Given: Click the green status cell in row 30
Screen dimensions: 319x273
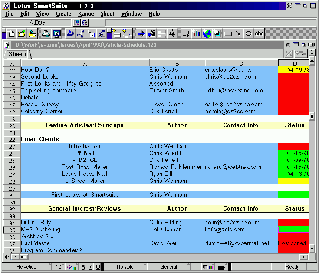Looking at the screenshot, I should (293, 195).
